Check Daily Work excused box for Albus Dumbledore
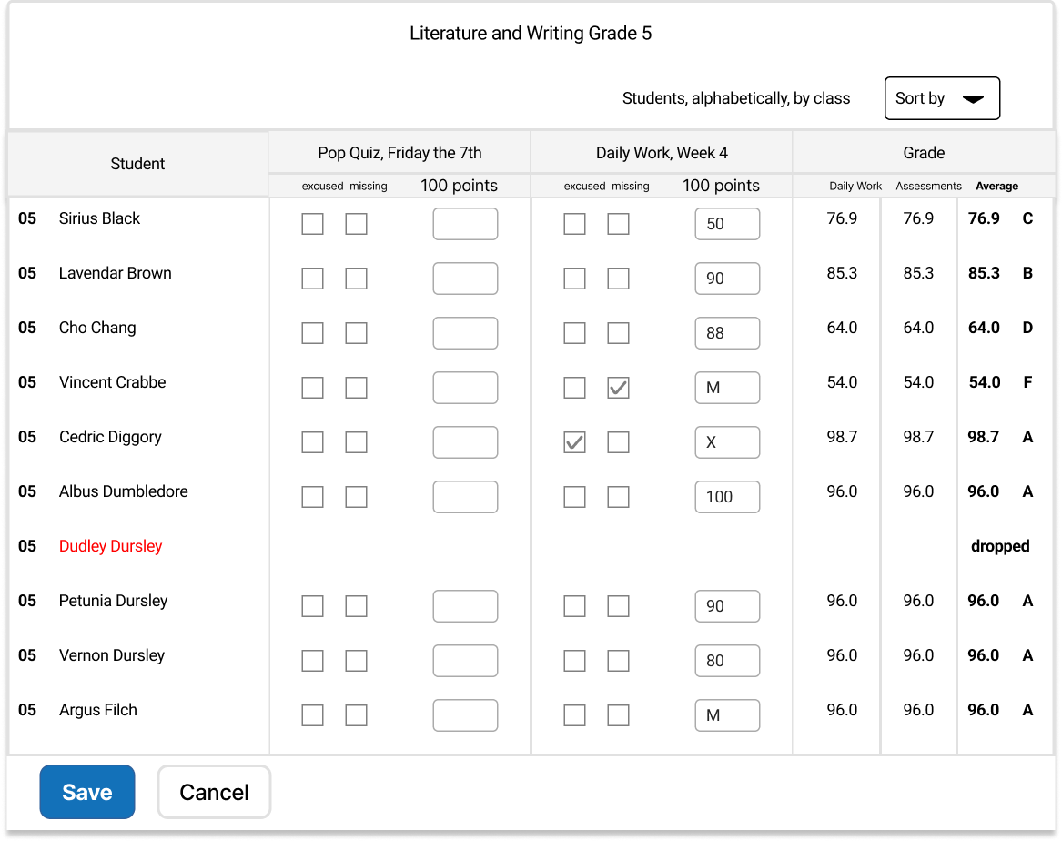This screenshot has height=841, width=1062. [574, 497]
